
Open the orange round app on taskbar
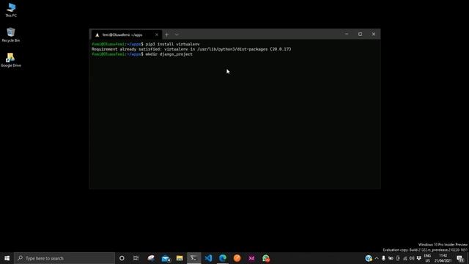coord(237,258)
